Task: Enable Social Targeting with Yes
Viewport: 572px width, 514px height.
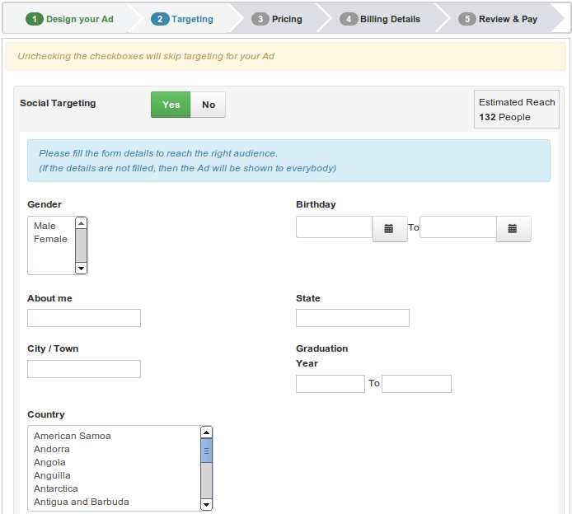Action: point(171,105)
